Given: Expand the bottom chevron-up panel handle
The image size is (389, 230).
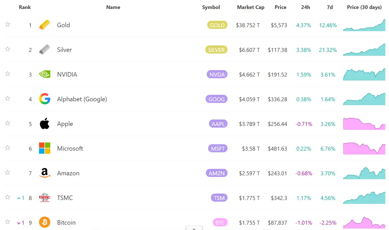Looking at the screenshot, I should coord(194,228).
